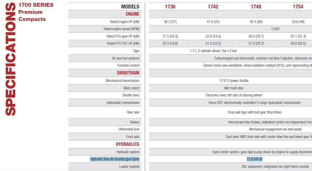Screen dimensions: 312x171
Task: Select the Wet multi-disc clutch value
Action: click(234, 88)
